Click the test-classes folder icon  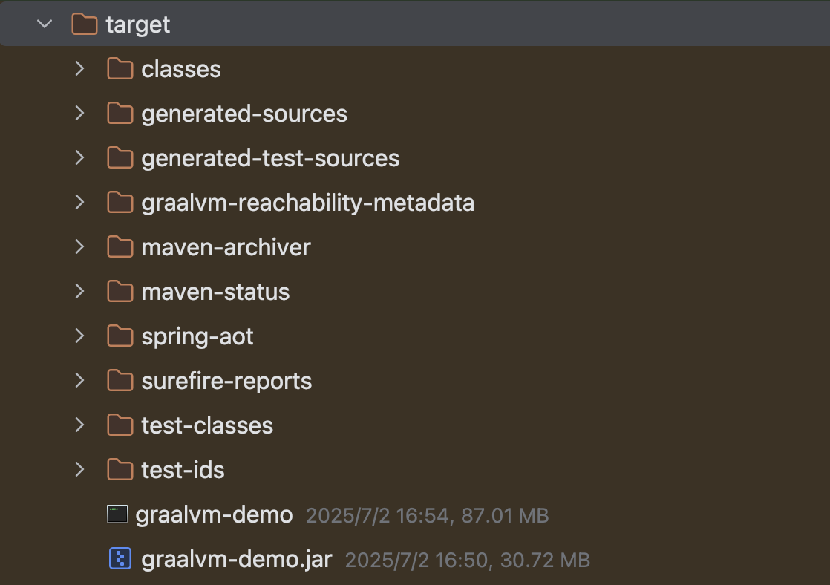coord(120,425)
